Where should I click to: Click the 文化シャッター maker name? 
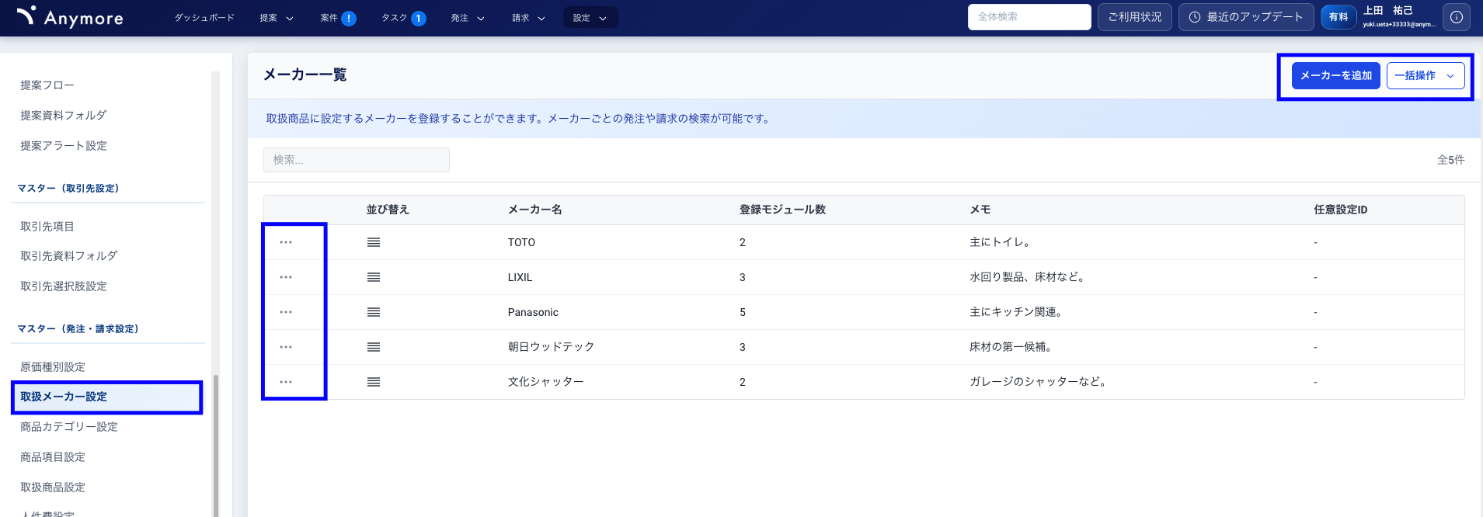[x=545, y=382]
